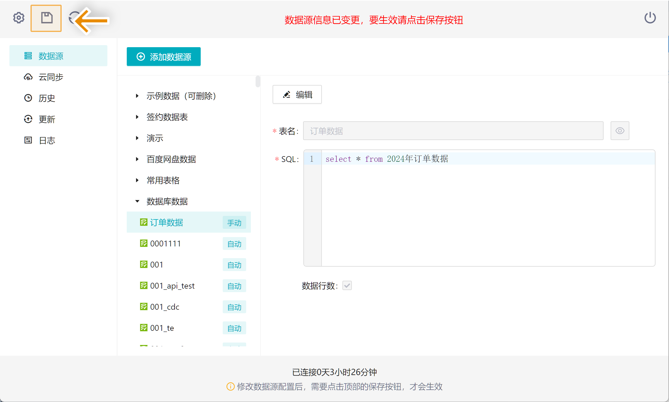
Task: Click the 百度网盘数据 label
Action: [x=171, y=159]
